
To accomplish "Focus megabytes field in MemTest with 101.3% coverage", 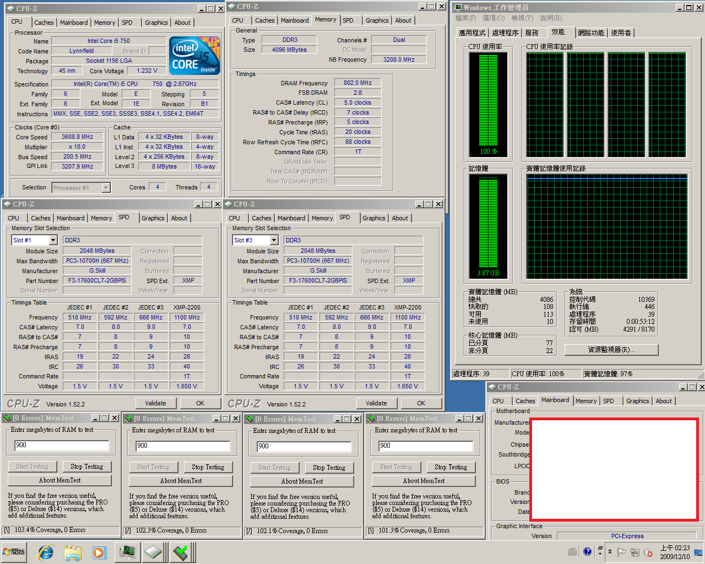I will [425, 446].
